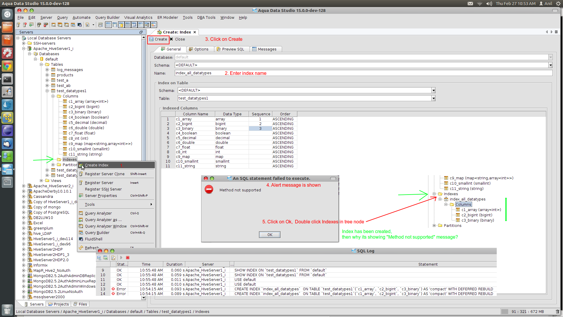The width and height of the screenshot is (563, 317).
Task: Click the Register Server toolbar icon
Action: 18,25
